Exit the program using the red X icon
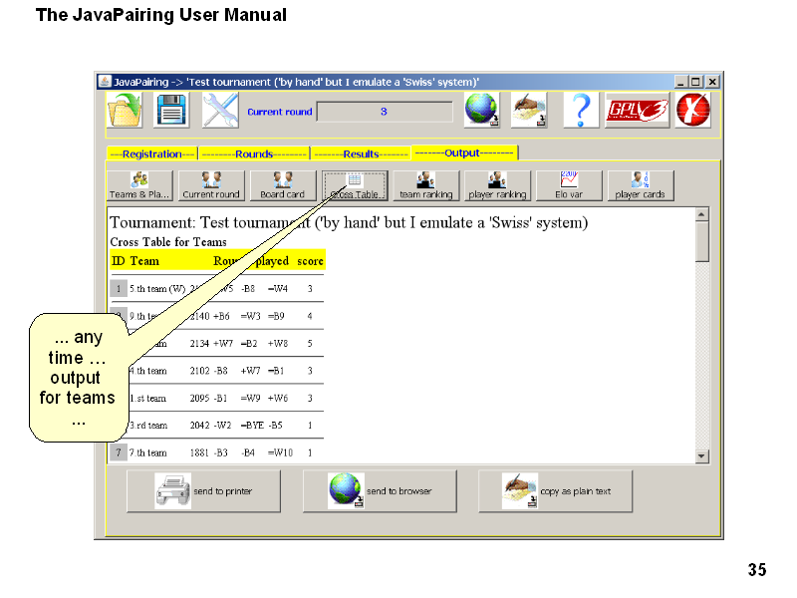Viewport: 797px width, 598px height. point(692,111)
